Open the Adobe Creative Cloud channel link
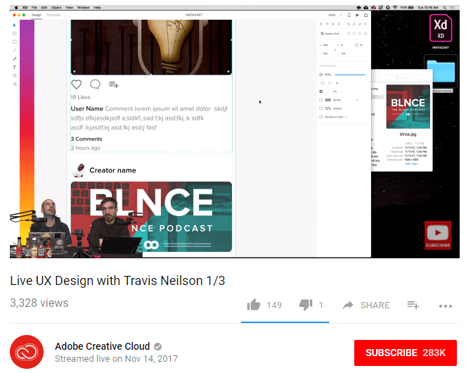Screen dimensions: 466x373 (102, 346)
